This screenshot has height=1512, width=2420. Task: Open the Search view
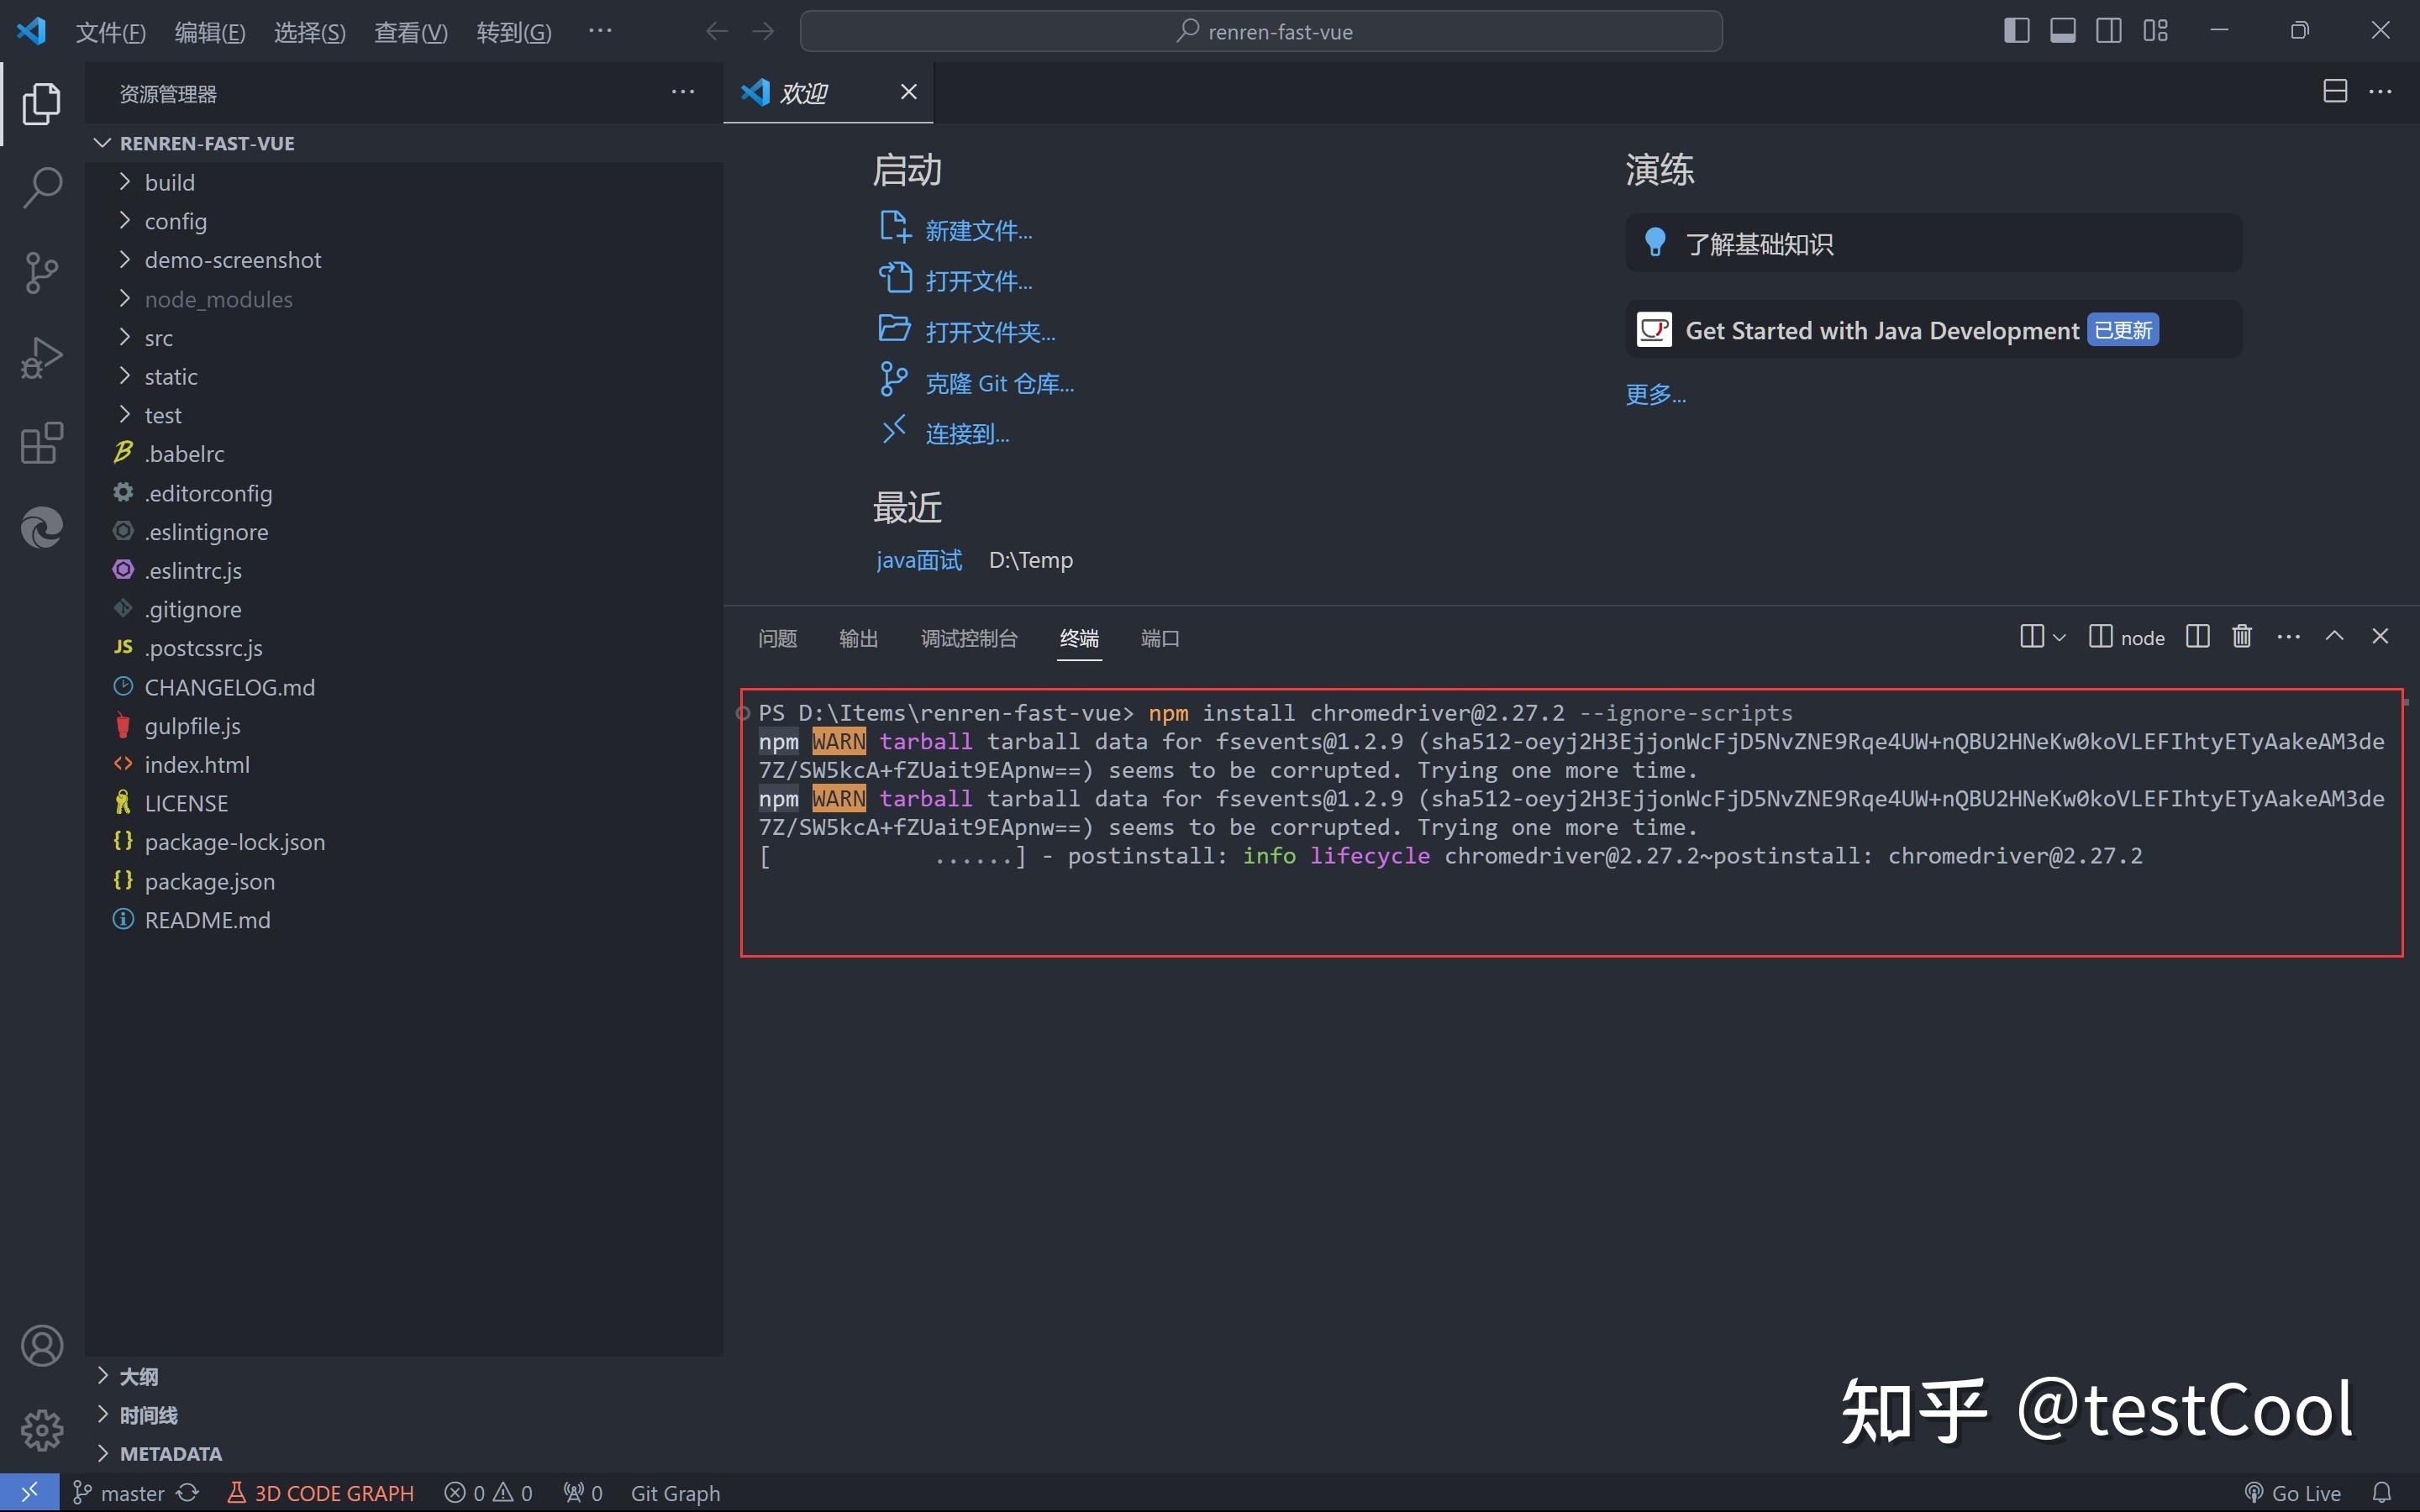[42, 187]
